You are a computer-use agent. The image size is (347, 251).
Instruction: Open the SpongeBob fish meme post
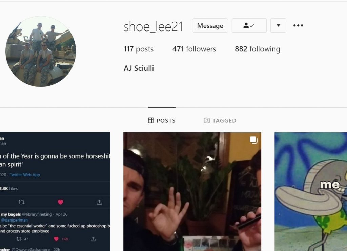[311, 192]
